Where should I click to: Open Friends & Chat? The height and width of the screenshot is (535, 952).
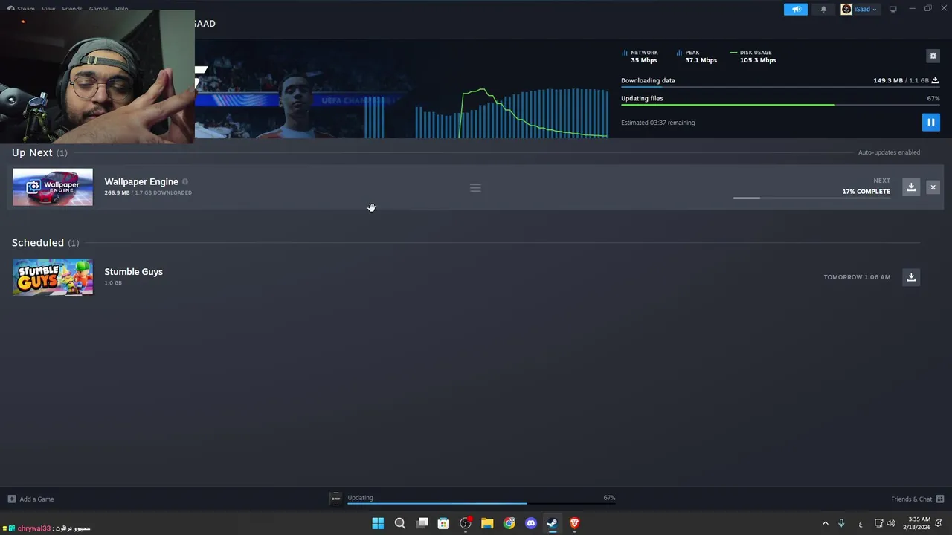pos(917,499)
